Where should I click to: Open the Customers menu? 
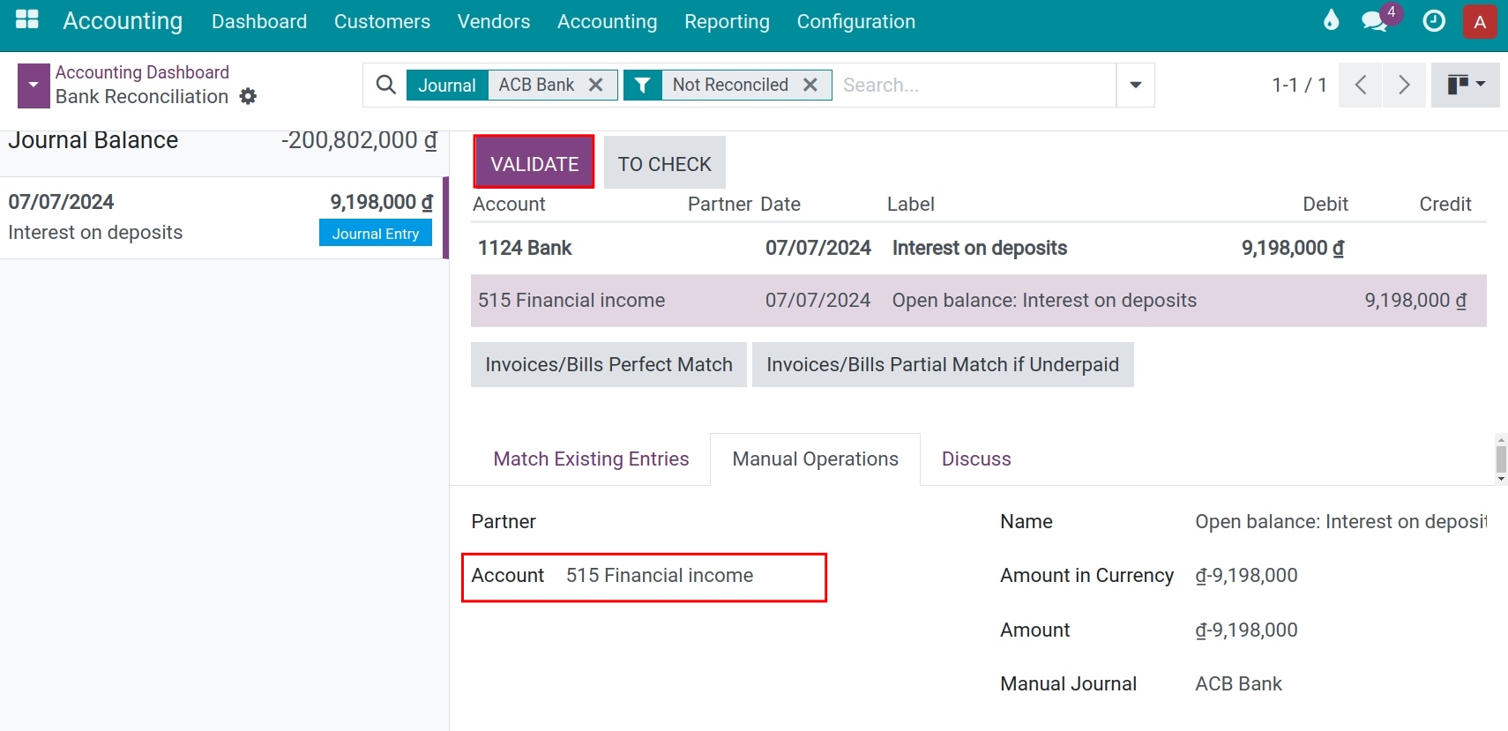[x=382, y=21]
